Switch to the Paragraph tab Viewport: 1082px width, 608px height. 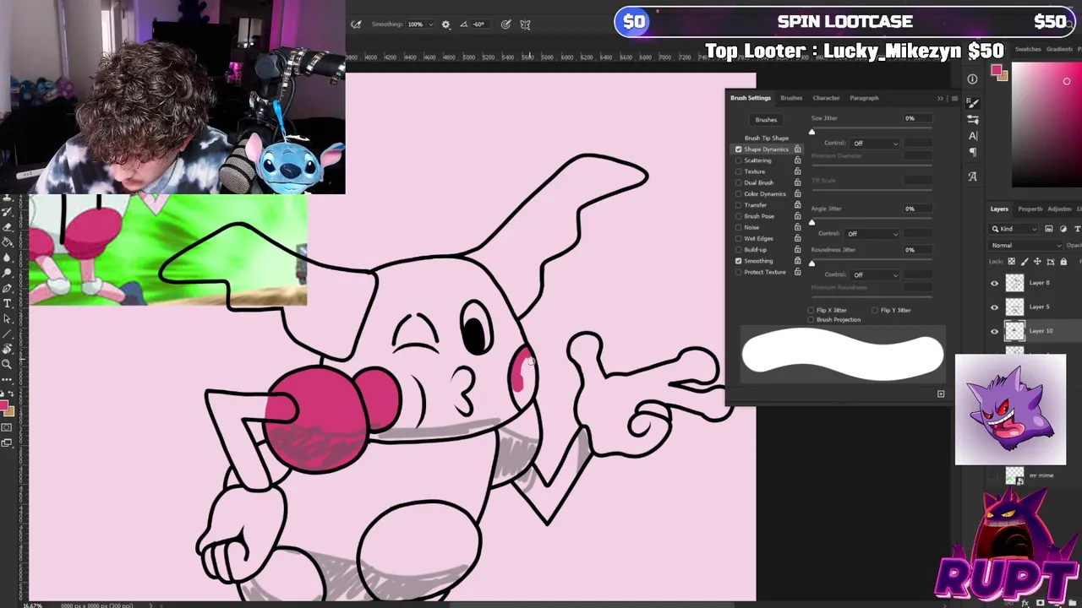click(864, 98)
